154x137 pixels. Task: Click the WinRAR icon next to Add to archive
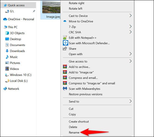click(x=65, y=67)
